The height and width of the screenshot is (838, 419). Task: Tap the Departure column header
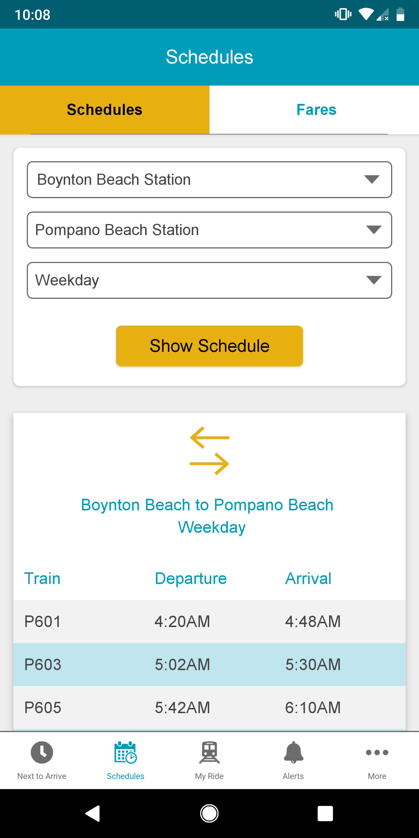pos(191,578)
